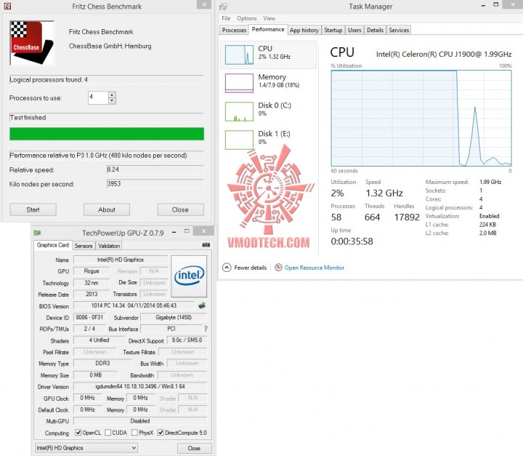Click the Bus Interface question mark icon
523x456 pixels.
point(206,329)
